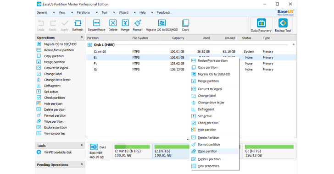The height and width of the screenshot is (174, 334).
Task: Select G: (NTFS) disk map block
Action: 269,151
